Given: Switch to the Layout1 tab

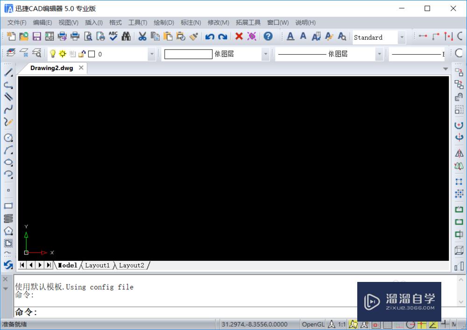Looking at the screenshot, I should click(x=97, y=265).
